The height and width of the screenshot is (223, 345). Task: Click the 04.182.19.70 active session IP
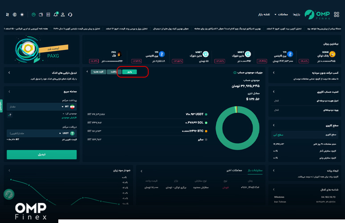point(328,197)
